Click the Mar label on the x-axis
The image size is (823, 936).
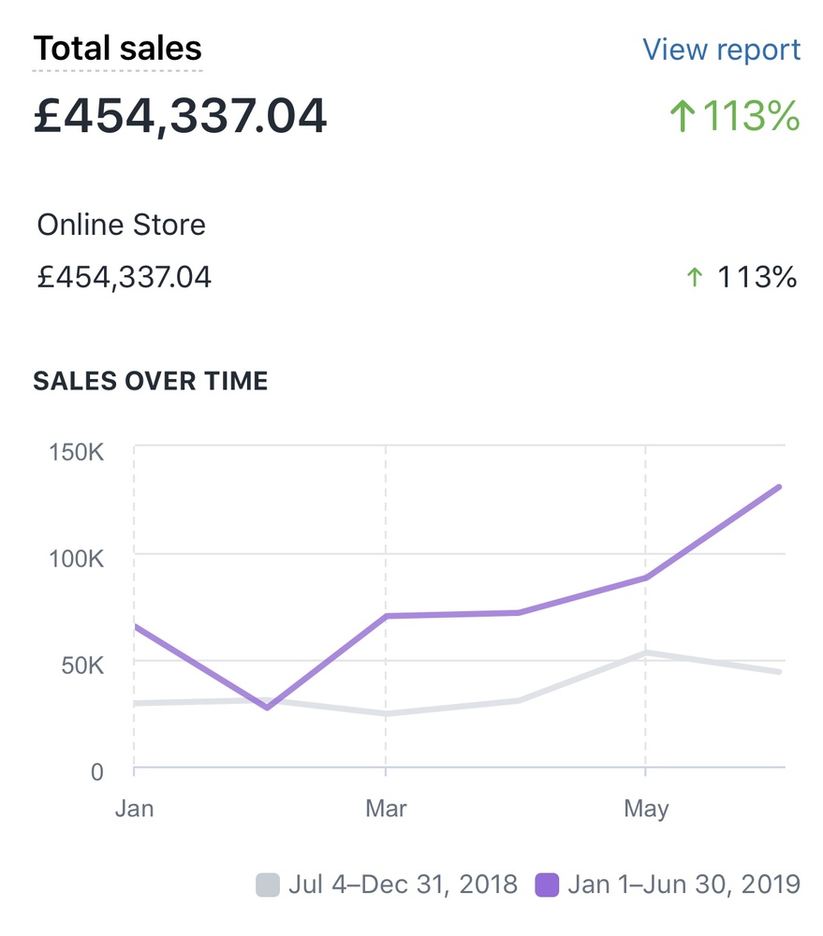tap(386, 809)
